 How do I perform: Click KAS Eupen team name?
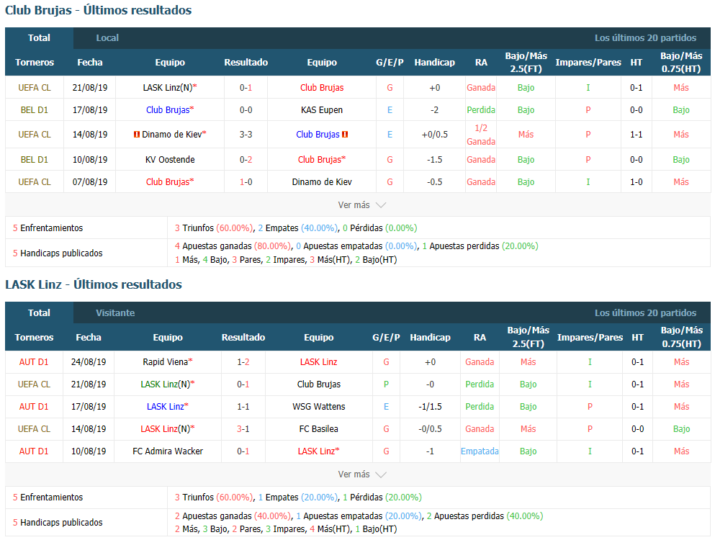point(321,110)
